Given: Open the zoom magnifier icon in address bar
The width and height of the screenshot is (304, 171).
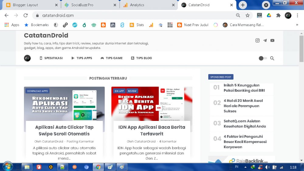Looking at the screenshot, I should coord(238,15).
